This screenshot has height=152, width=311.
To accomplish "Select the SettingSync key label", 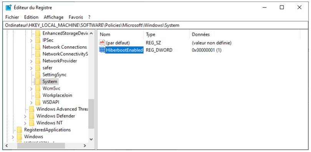I will tap(55, 75).
